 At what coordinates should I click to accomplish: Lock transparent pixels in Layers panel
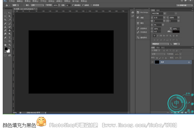(157, 58)
